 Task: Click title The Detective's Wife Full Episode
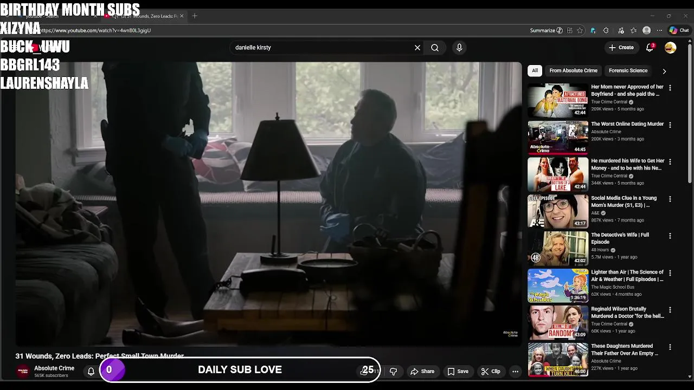(620, 238)
